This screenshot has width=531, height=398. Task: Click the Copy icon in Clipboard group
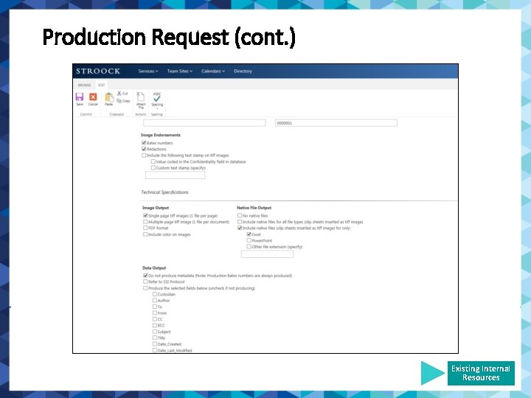pyautogui.click(x=119, y=101)
